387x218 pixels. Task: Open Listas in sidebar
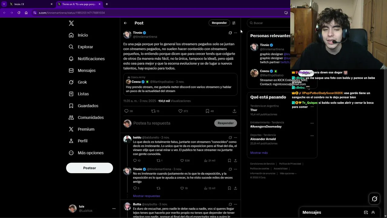tap(79, 94)
